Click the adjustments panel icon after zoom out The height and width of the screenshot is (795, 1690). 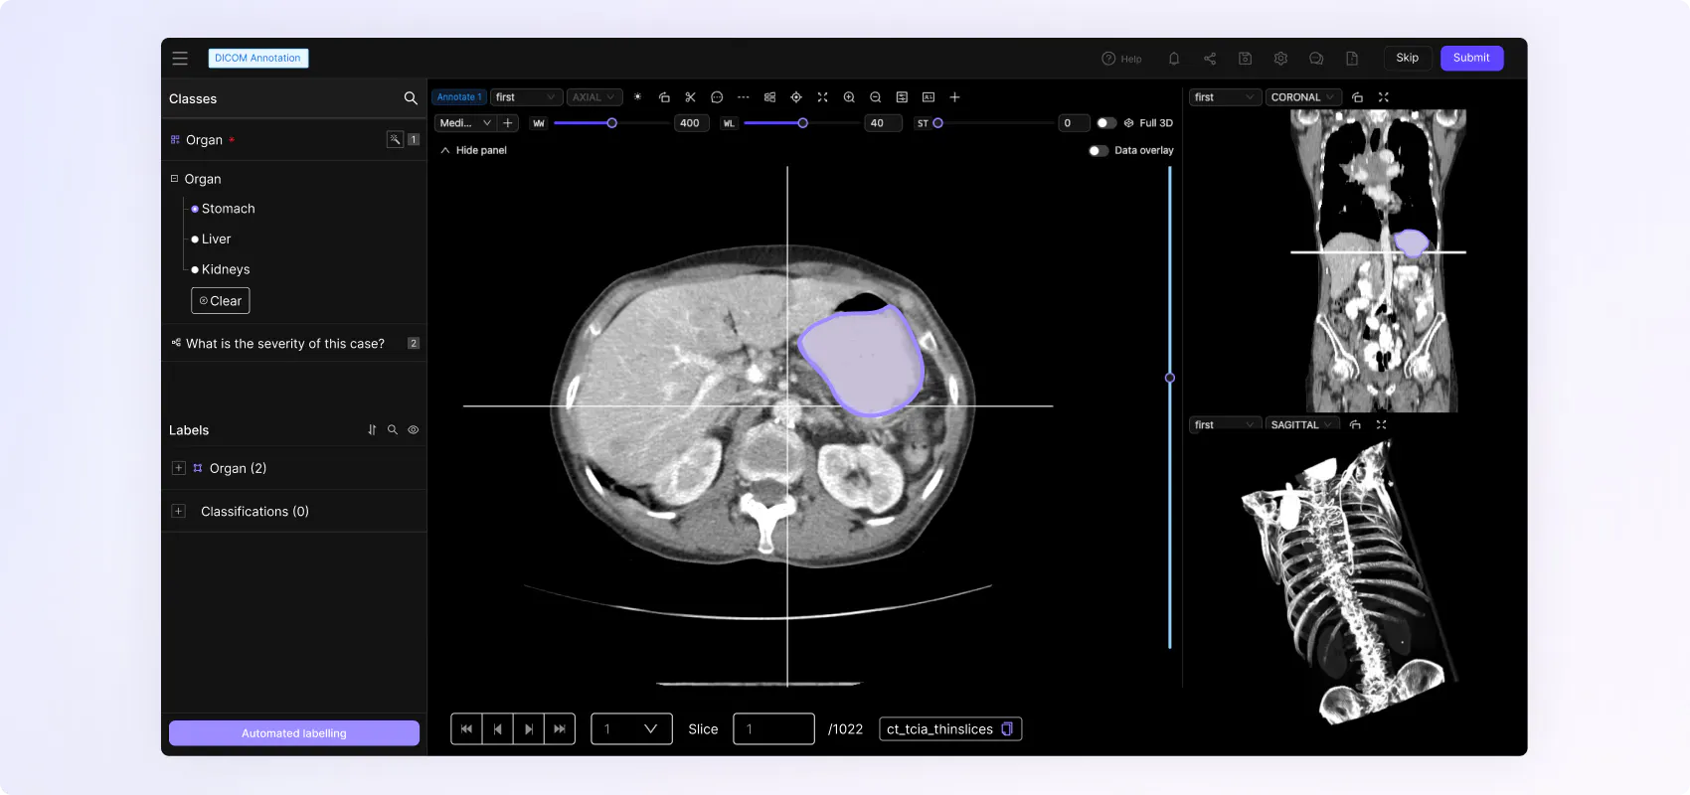click(x=902, y=97)
